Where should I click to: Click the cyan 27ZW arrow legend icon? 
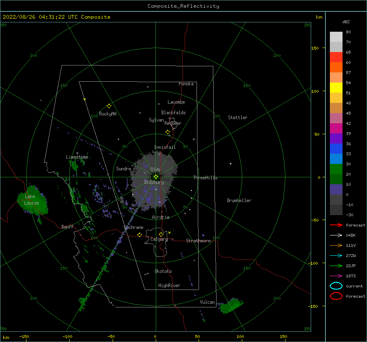click(x=336, y=256)
